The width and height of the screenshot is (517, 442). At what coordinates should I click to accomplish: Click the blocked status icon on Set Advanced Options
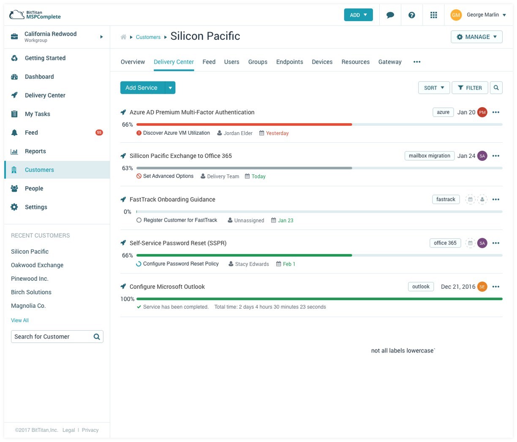pos(139,176)
